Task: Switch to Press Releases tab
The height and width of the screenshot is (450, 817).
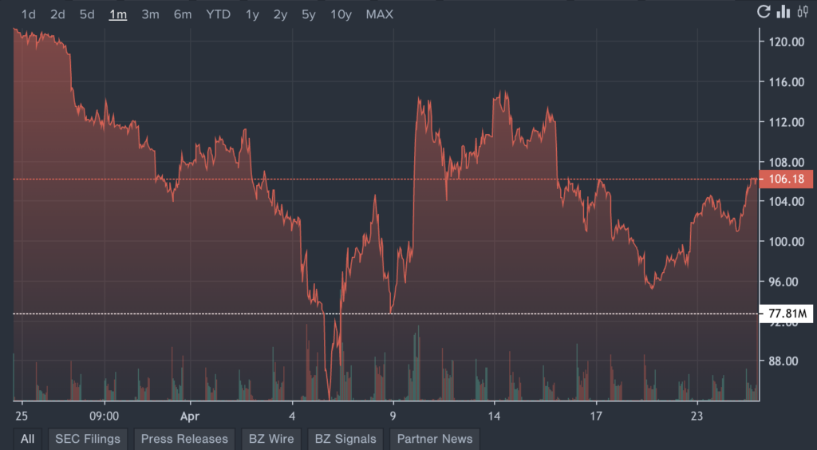Action: coord(184,438)
